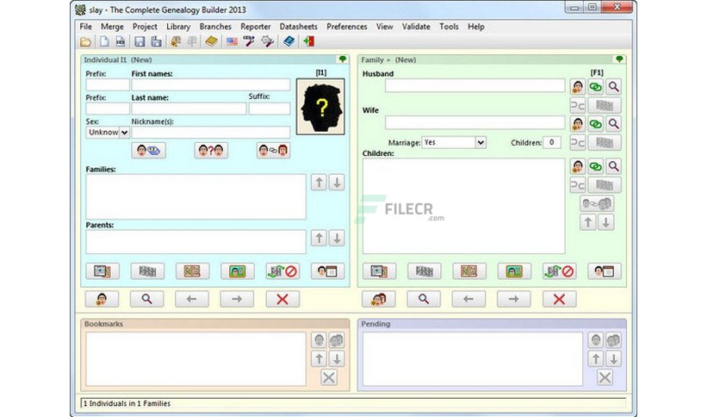Click the US flag language icon
The width and height of the screenshot is (720, 417).
tap(232, 42)
